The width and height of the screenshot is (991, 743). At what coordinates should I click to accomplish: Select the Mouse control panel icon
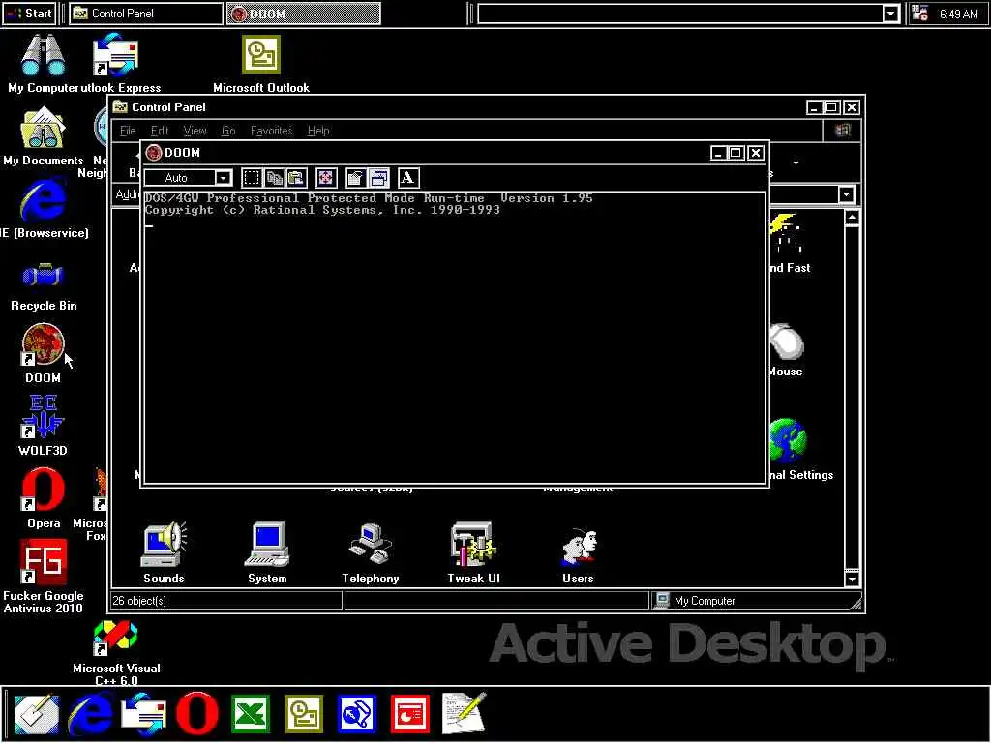pos(786,350)
